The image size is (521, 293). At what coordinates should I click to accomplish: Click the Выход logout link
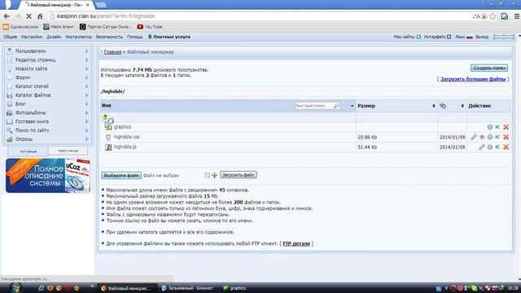482,37
